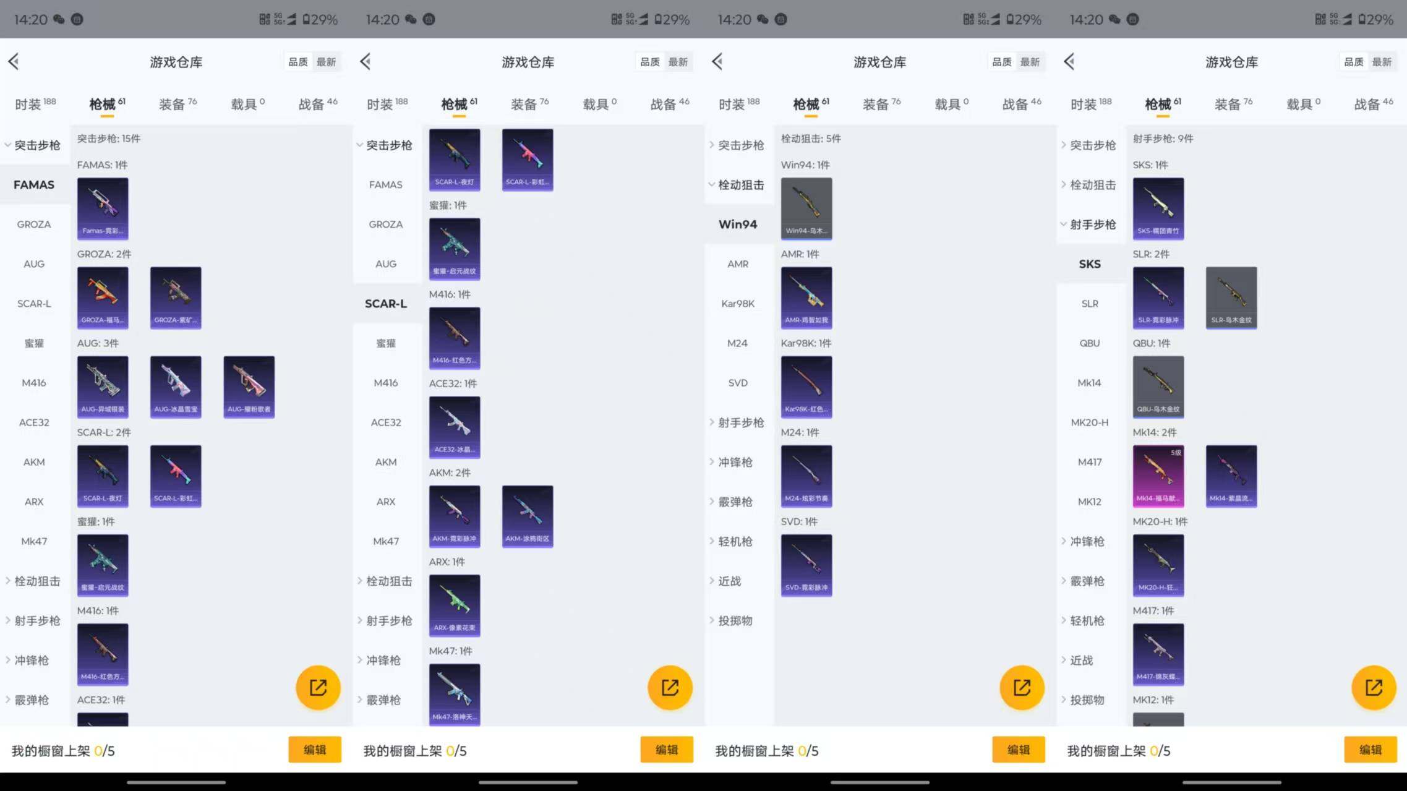Collapse 射手步枪 category in rightmost screen
Screen dimensions: 1407x791
point(1088,224)
